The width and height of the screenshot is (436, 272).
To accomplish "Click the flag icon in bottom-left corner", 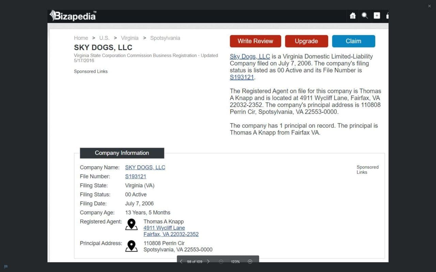I will [6, 267].
